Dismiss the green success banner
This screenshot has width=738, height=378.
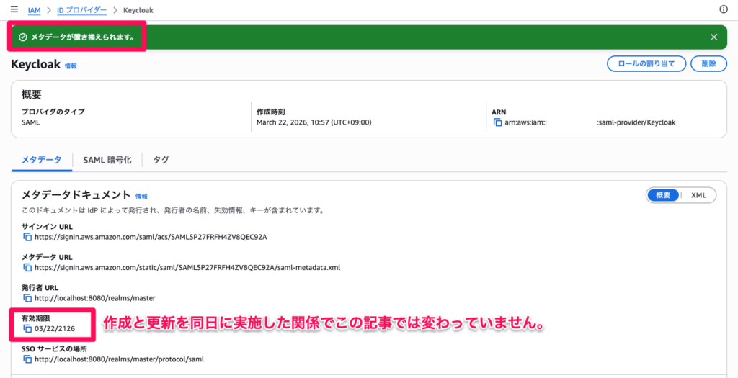coord(713,37)
